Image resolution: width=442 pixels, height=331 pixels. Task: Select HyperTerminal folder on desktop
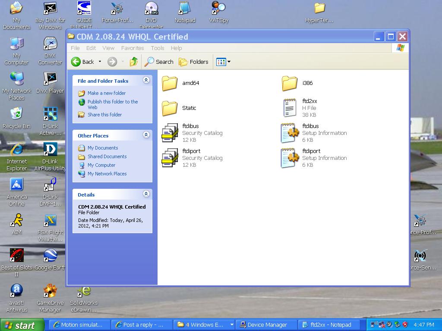point(319,12)
